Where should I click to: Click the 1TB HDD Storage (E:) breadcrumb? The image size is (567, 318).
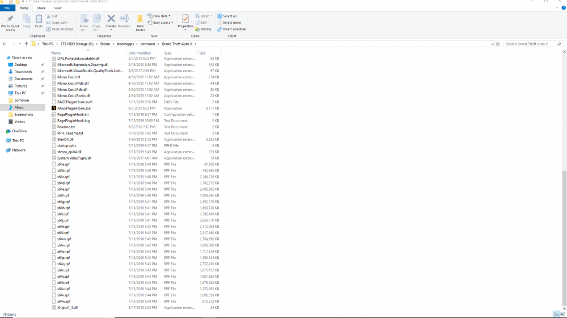pos(77,44)
